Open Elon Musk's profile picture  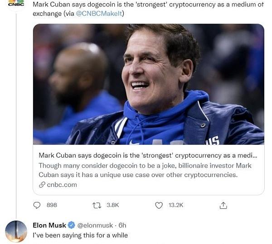16,231
